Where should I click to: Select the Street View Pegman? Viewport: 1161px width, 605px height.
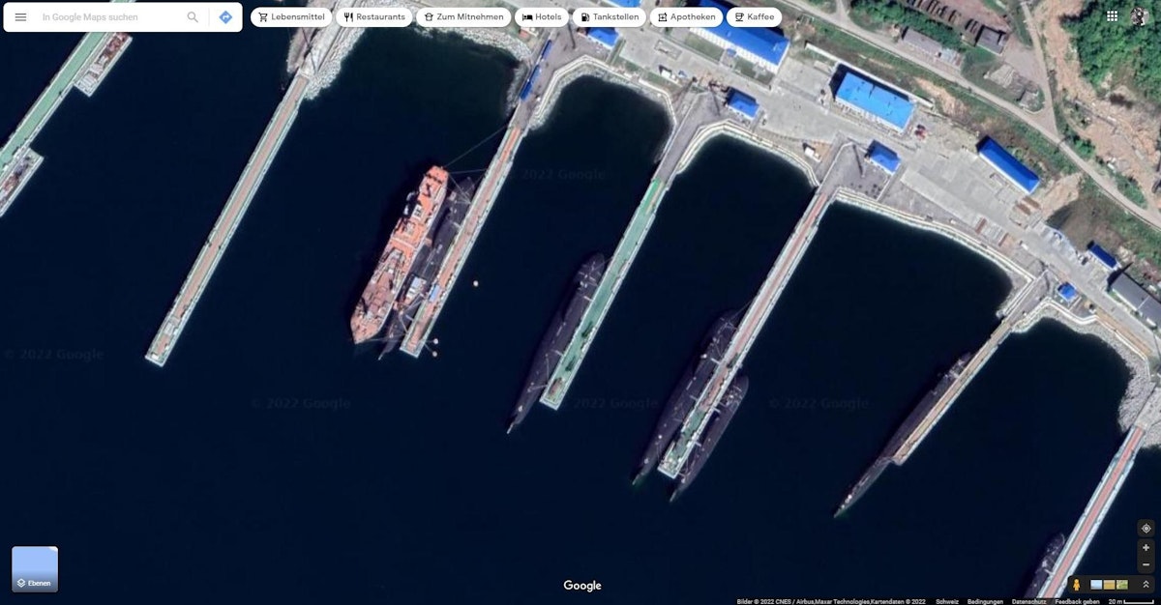pos(1076,585)
